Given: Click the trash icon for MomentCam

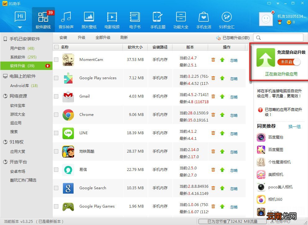Looking at the screenshot, I should click(213, 60).
